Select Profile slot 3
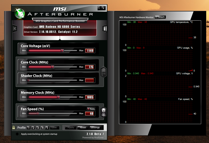Screen dimensions: 209x143 (38, 128)
